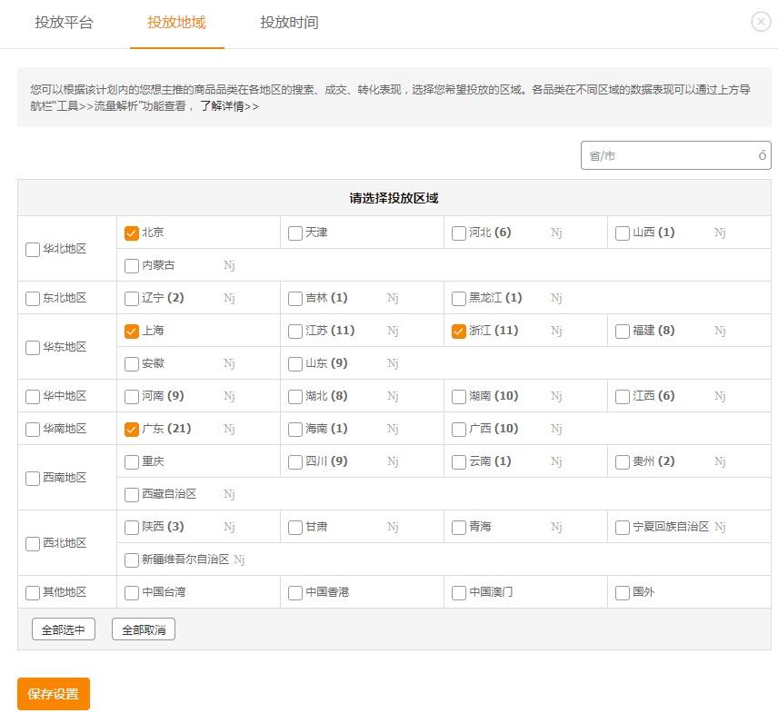Click the city-list icon next to 内蒙古
This screenshot has width=778, height=713.
[228, 265]
